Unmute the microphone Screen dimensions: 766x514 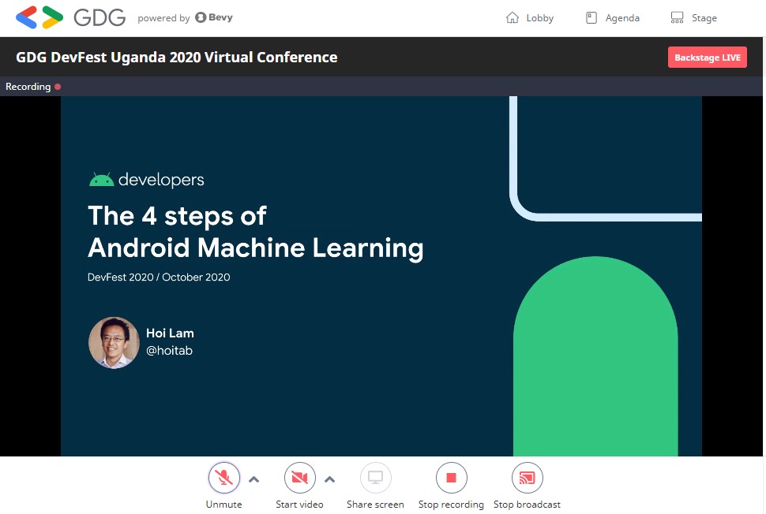(223, 478)
